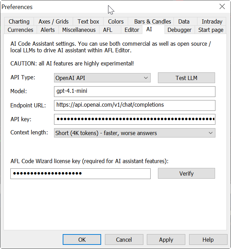This screenshot has height=249, width=231.
Task: Click Apply to save changes
Action: pos(166,240)
